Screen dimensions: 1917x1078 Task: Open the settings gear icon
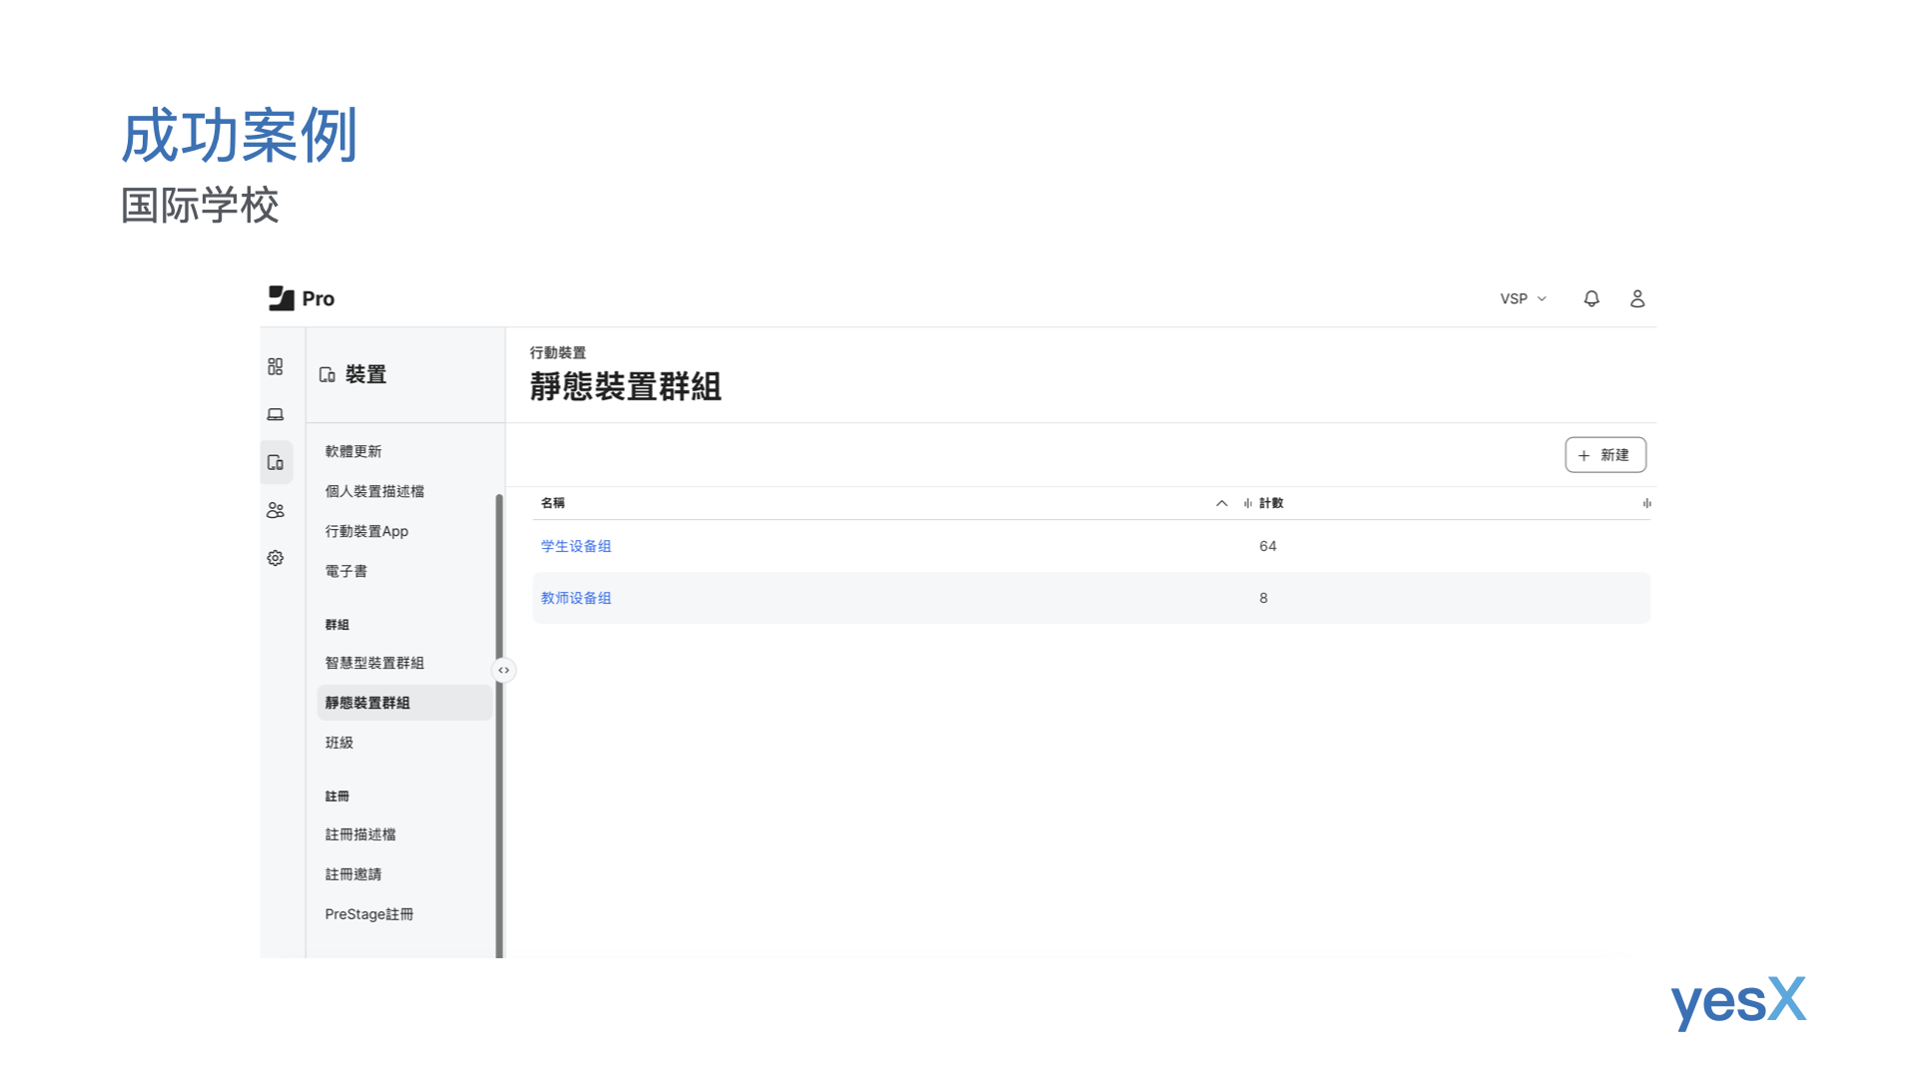[276, 558]
